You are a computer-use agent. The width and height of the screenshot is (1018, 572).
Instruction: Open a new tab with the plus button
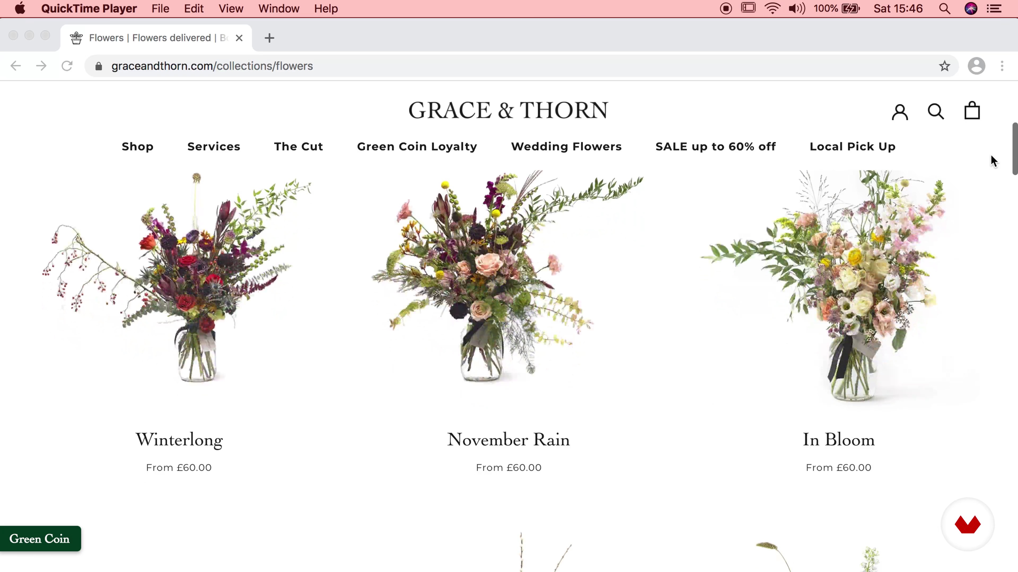tap(270, 38)
